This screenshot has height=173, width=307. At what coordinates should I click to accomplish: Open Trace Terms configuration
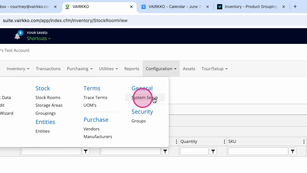[95, 97]
